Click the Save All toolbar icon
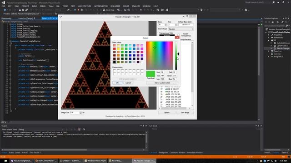 point(26,10)
